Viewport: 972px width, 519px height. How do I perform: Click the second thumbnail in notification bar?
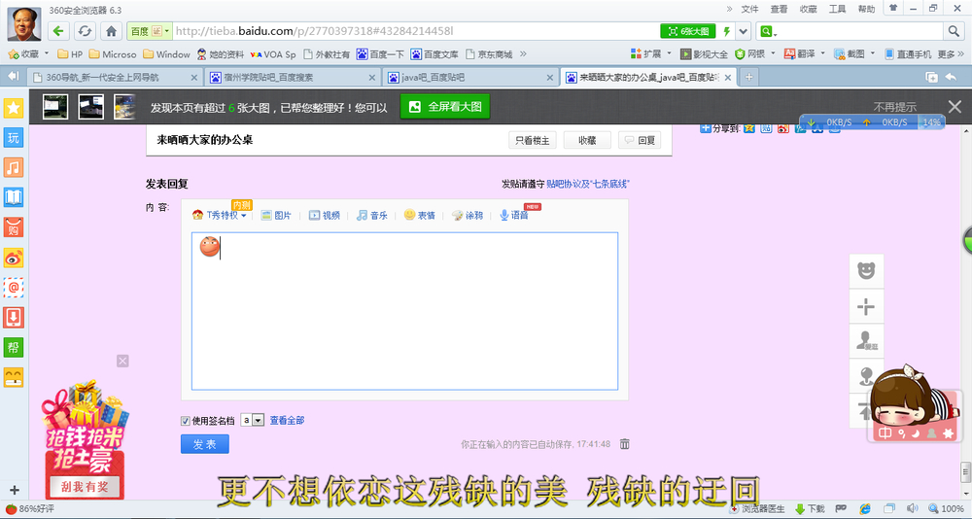coord(91,107)
